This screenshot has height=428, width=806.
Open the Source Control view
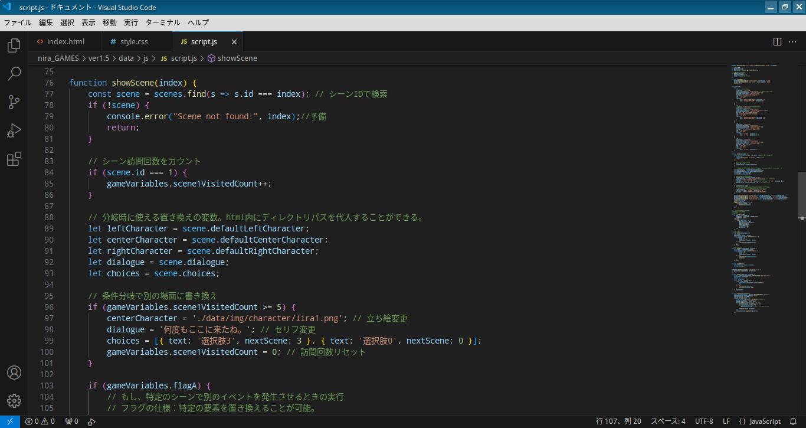click(14, 102)
